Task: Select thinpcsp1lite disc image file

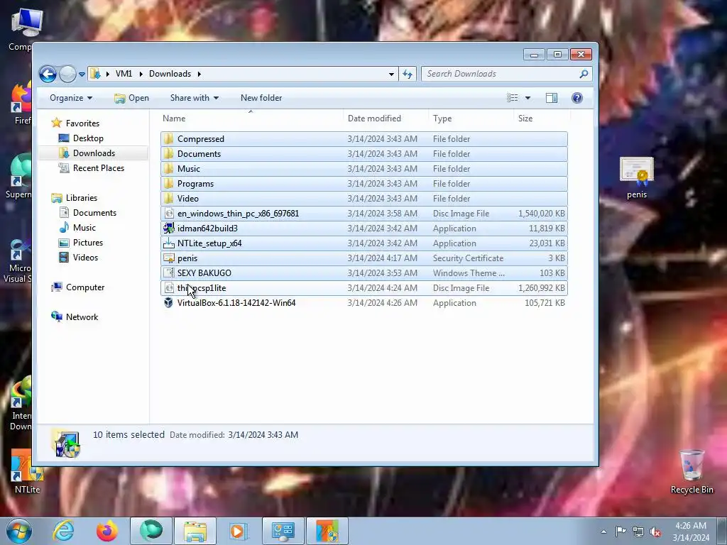Action: coord(364,288)
